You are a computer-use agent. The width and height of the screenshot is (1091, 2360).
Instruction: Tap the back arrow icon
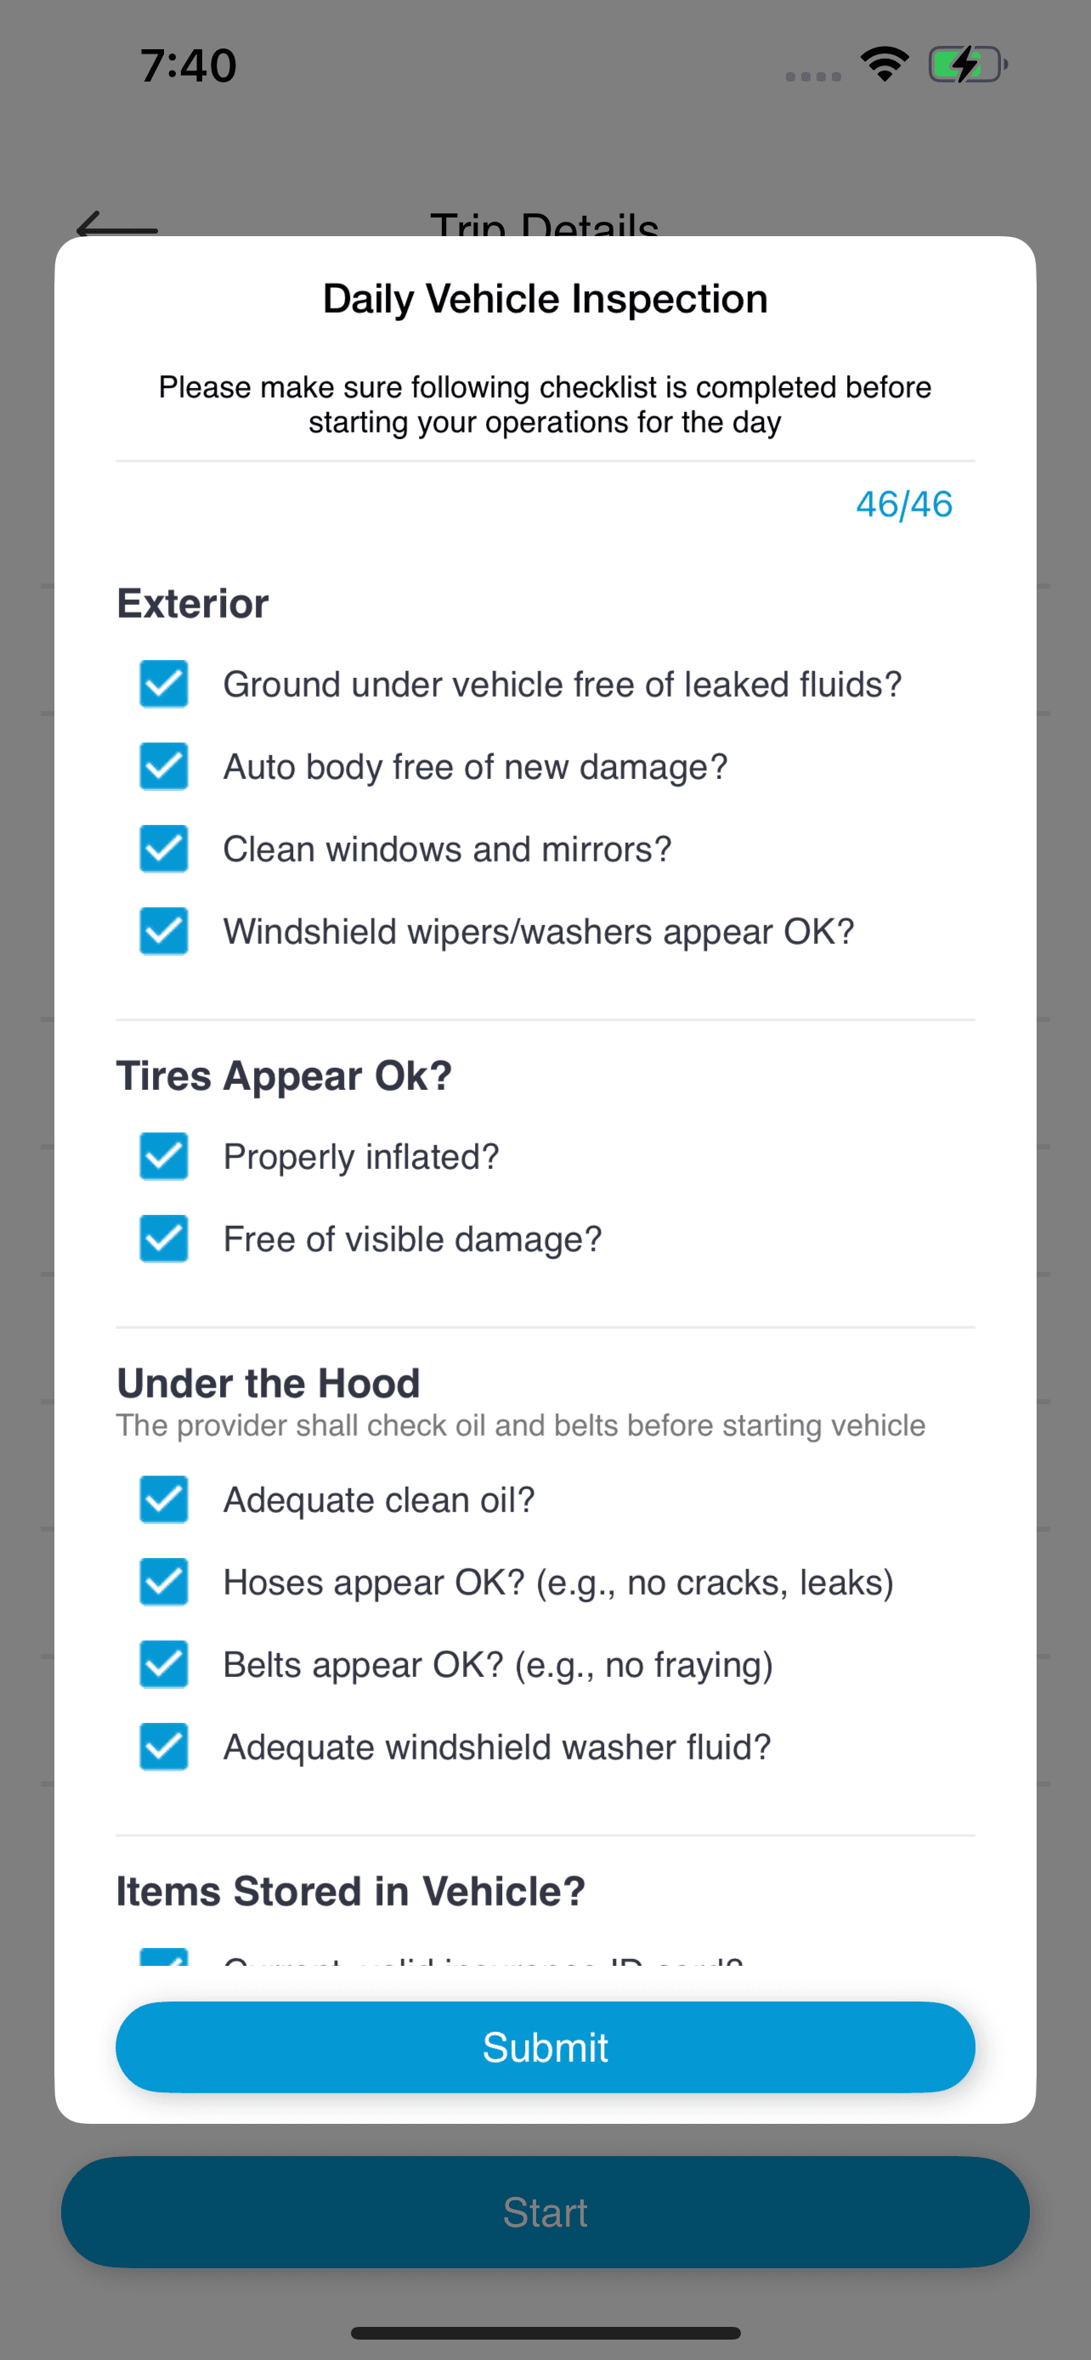tap(116, 224)
